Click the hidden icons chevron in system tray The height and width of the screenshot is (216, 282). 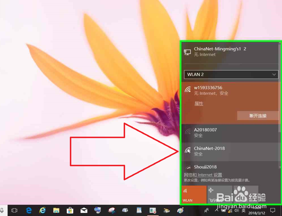tap(217, 210)
